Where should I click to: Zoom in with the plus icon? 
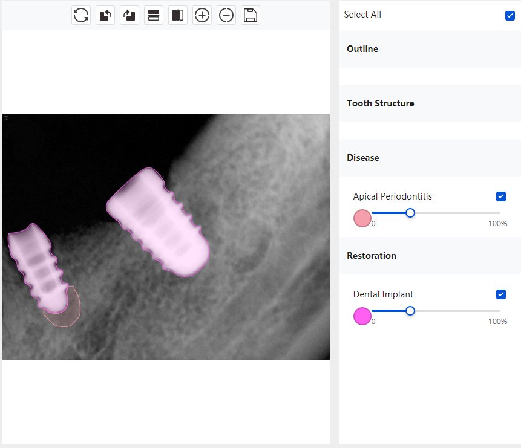point(202,16)
